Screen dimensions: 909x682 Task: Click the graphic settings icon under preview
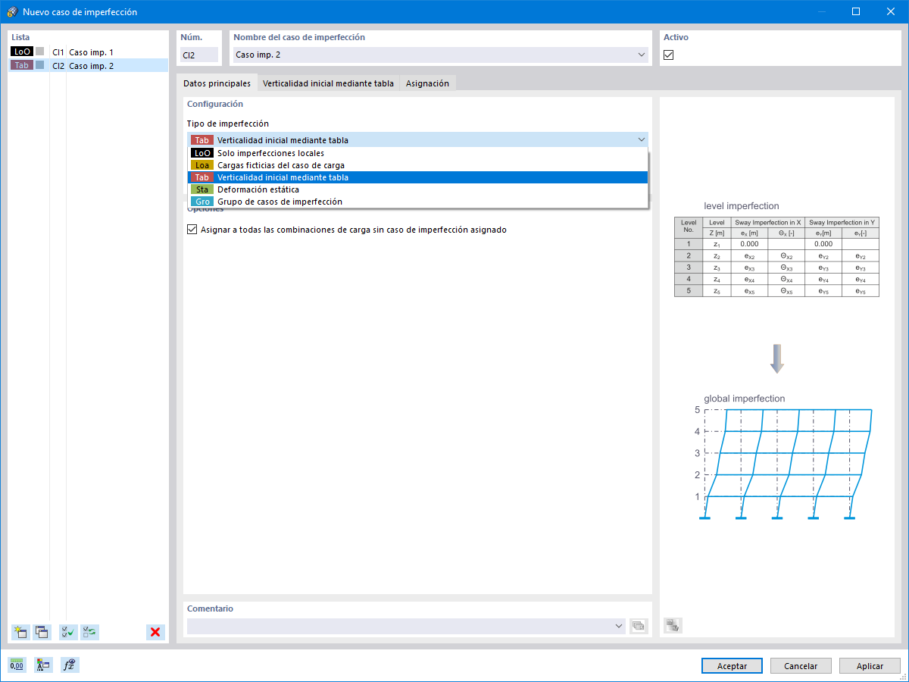point(673,626)
